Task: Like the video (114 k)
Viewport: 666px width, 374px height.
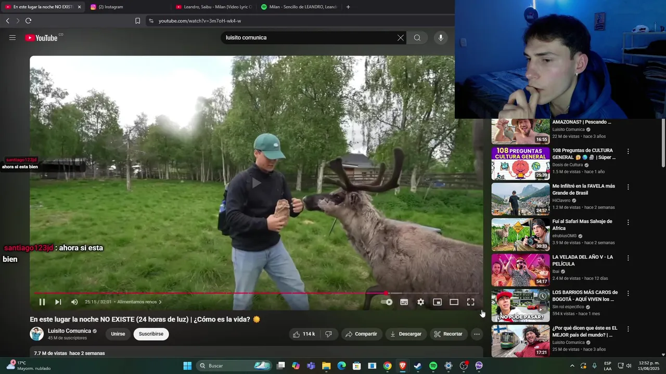Action: coord(304,334)
